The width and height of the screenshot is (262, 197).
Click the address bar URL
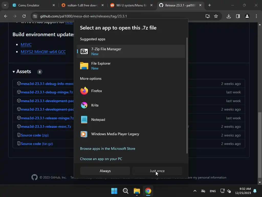[83, 16]
